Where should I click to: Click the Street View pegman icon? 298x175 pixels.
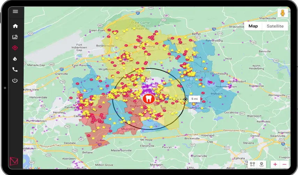pos(283,13)
